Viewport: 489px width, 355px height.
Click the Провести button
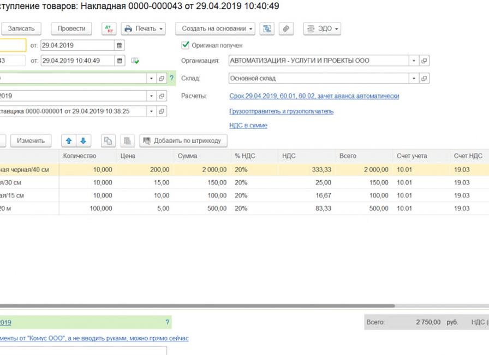(71, 29)
